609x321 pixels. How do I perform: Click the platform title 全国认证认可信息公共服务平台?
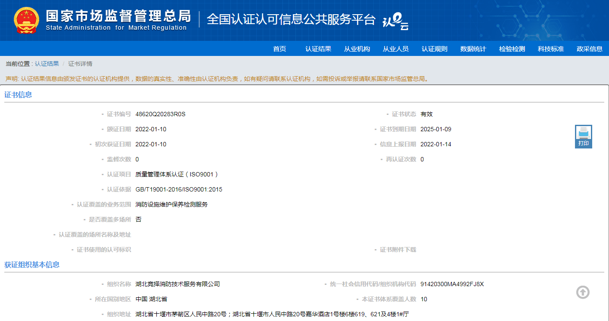[291, 19]
